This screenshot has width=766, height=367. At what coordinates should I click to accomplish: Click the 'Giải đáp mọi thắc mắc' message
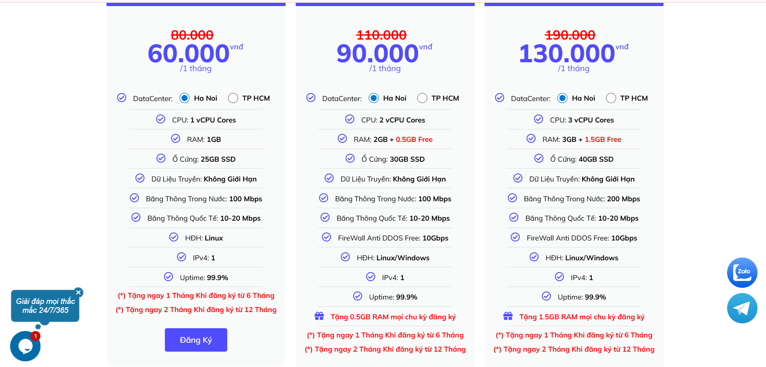click(x=45, y=306)
